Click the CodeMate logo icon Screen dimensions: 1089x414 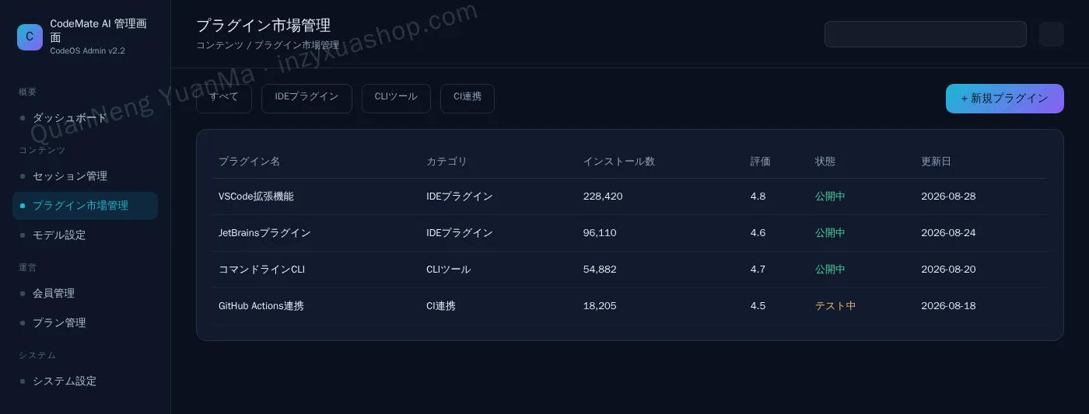[x=30, y=37]
